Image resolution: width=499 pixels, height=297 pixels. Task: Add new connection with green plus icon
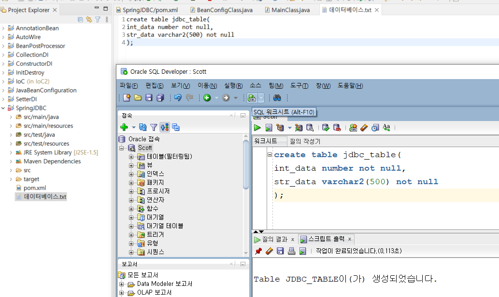124,127
